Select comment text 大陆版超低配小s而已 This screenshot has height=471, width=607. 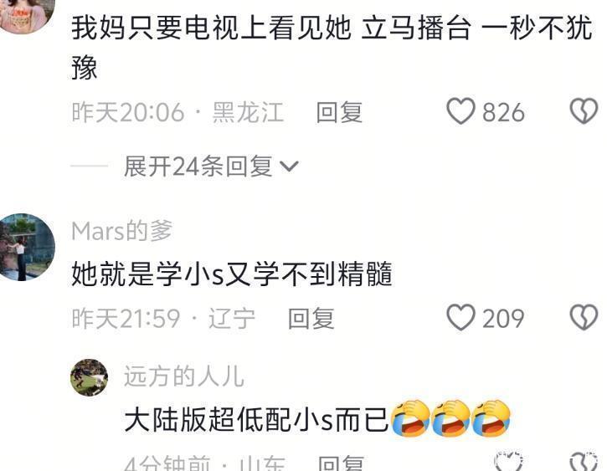pos(256,420)
